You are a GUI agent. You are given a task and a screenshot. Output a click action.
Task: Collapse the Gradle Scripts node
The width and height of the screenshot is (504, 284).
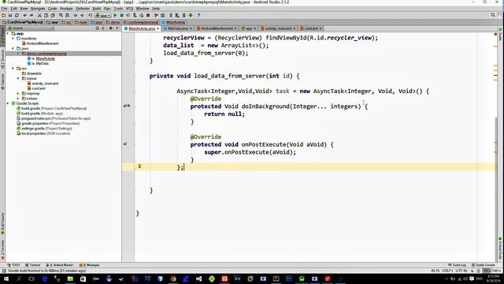[x=8, y=103]
